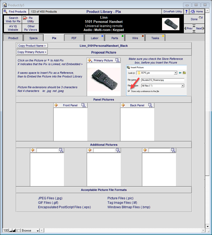
Task: Click the Primary Picture remote image
Action: [104, 80]
